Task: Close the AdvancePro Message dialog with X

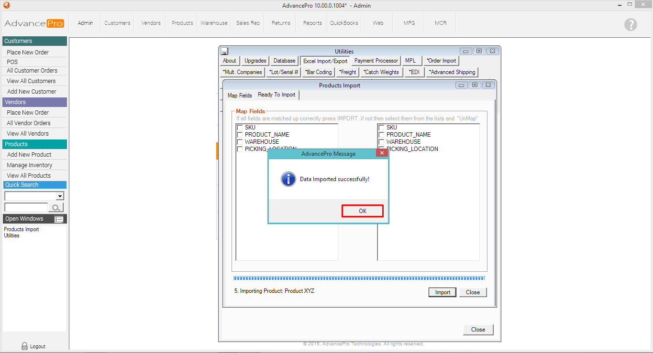Action: (x=382, y=153)
